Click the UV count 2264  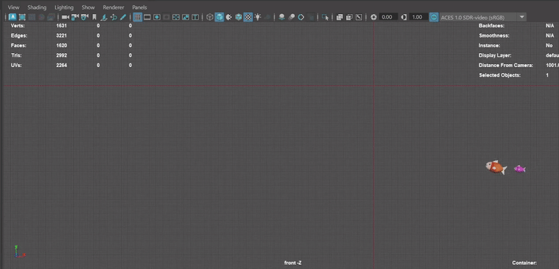pos(61,66)
